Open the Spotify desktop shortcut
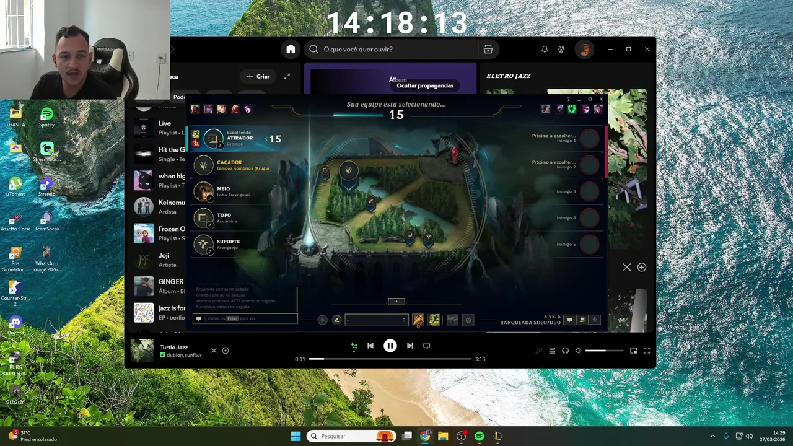This screenshot has width=793, height=446. (46, 117)
